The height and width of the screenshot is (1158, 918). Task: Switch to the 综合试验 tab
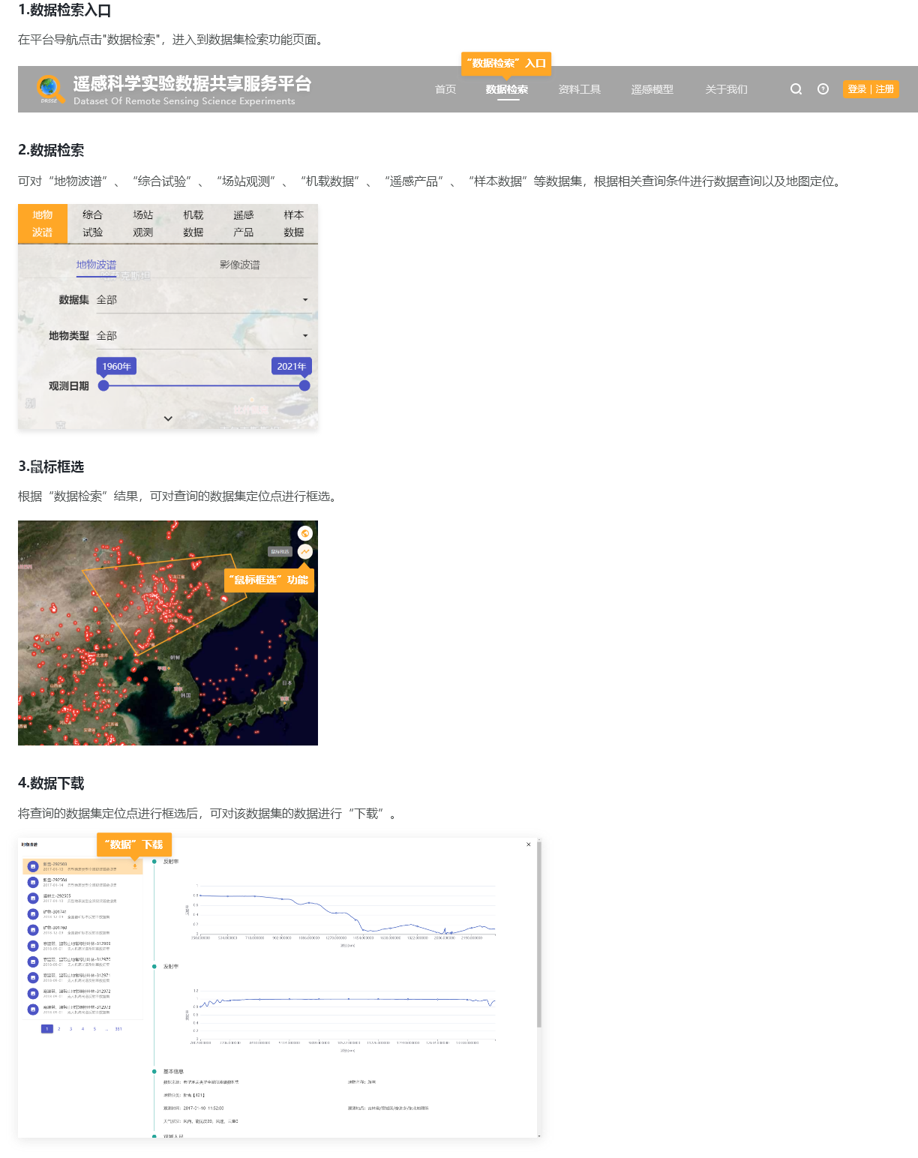[93, 223]
